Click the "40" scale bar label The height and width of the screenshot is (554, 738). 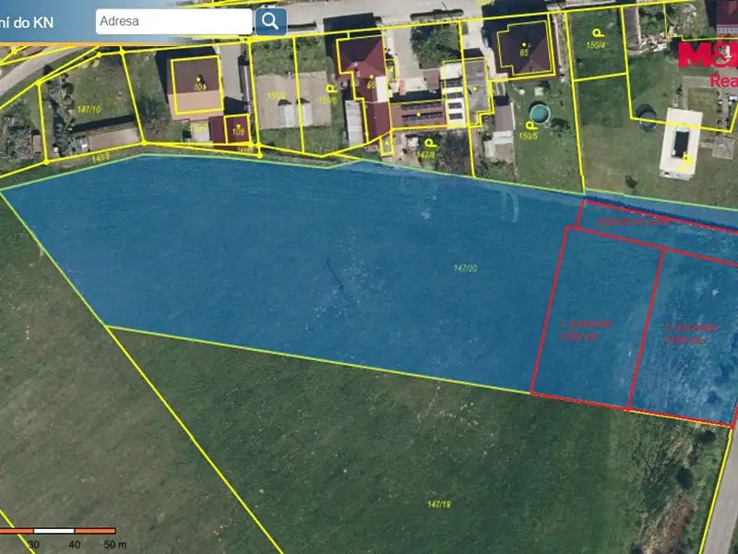click(x=75, y=545)
